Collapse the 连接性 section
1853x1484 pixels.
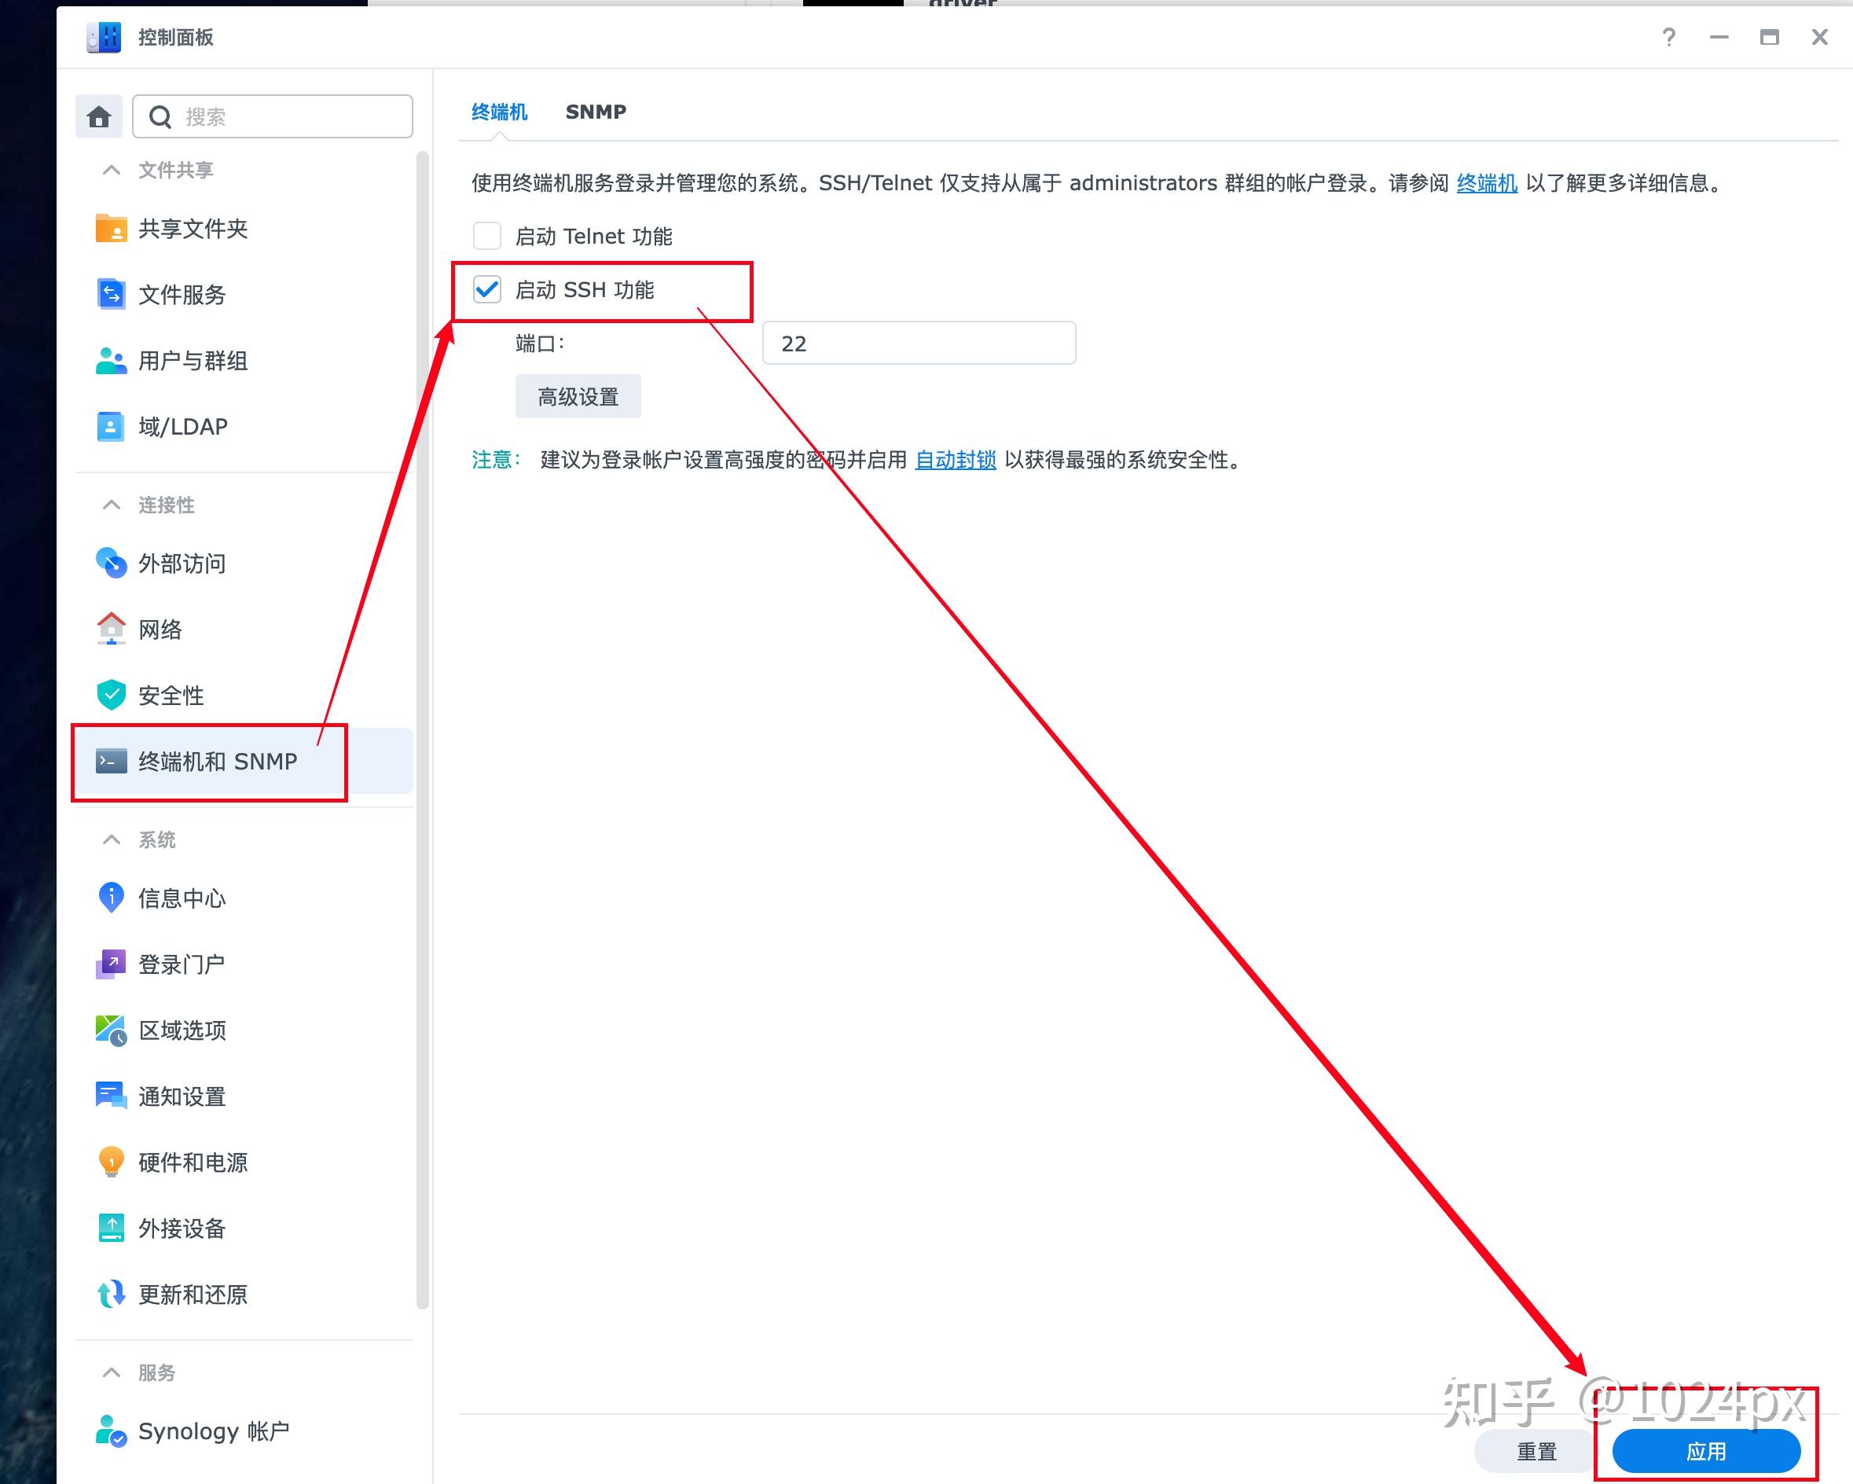(110, 504)
